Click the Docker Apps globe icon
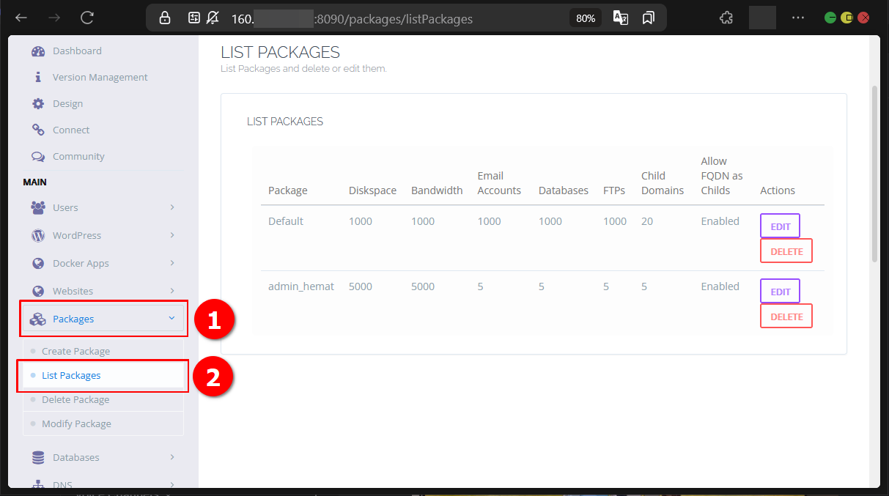Image resolution: width=889 pixels, height=496 pixels. point(38,263)
